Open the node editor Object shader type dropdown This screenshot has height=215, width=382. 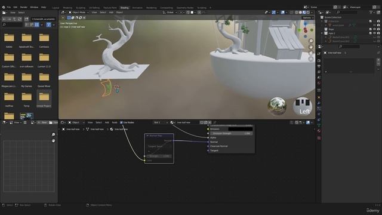click(x=76, y=122)
